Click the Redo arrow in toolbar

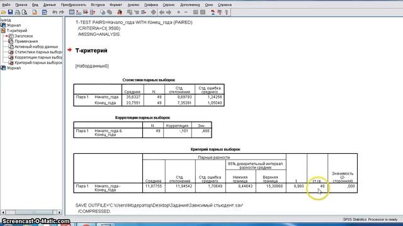62,13
